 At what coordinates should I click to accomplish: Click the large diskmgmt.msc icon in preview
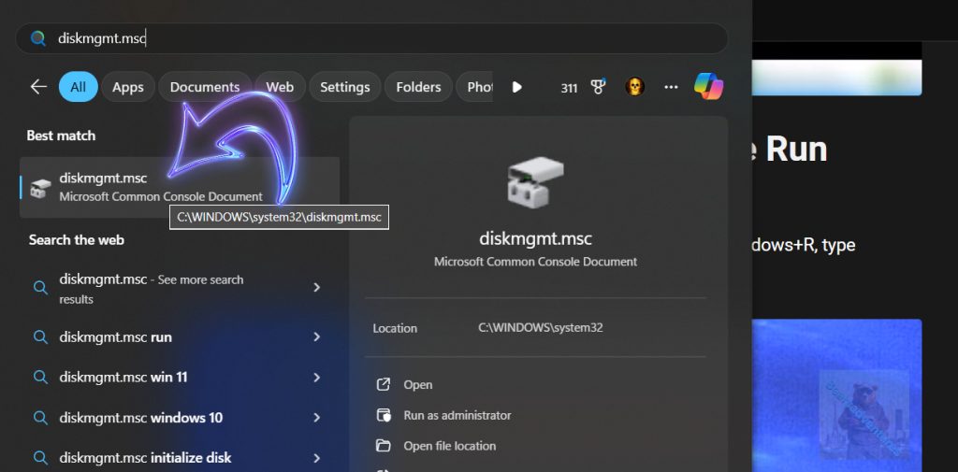[535, 182]
